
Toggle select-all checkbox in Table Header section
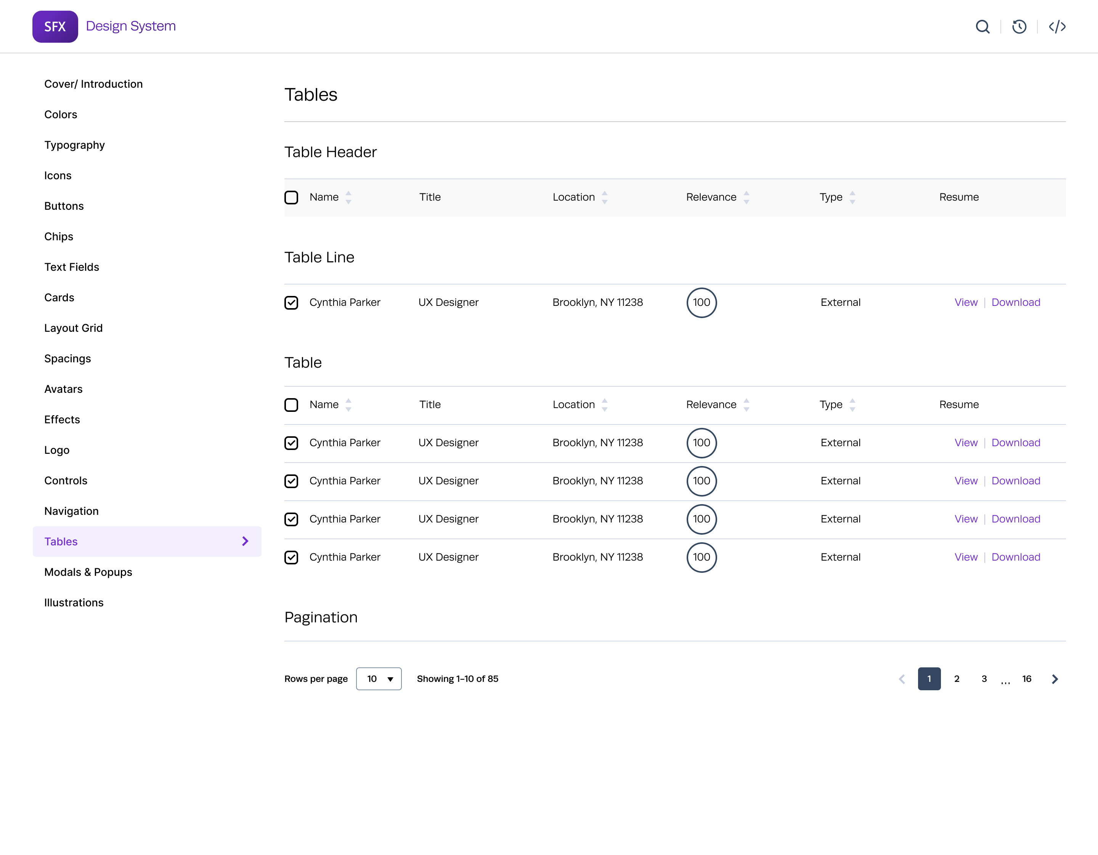(x=291, y=197)
